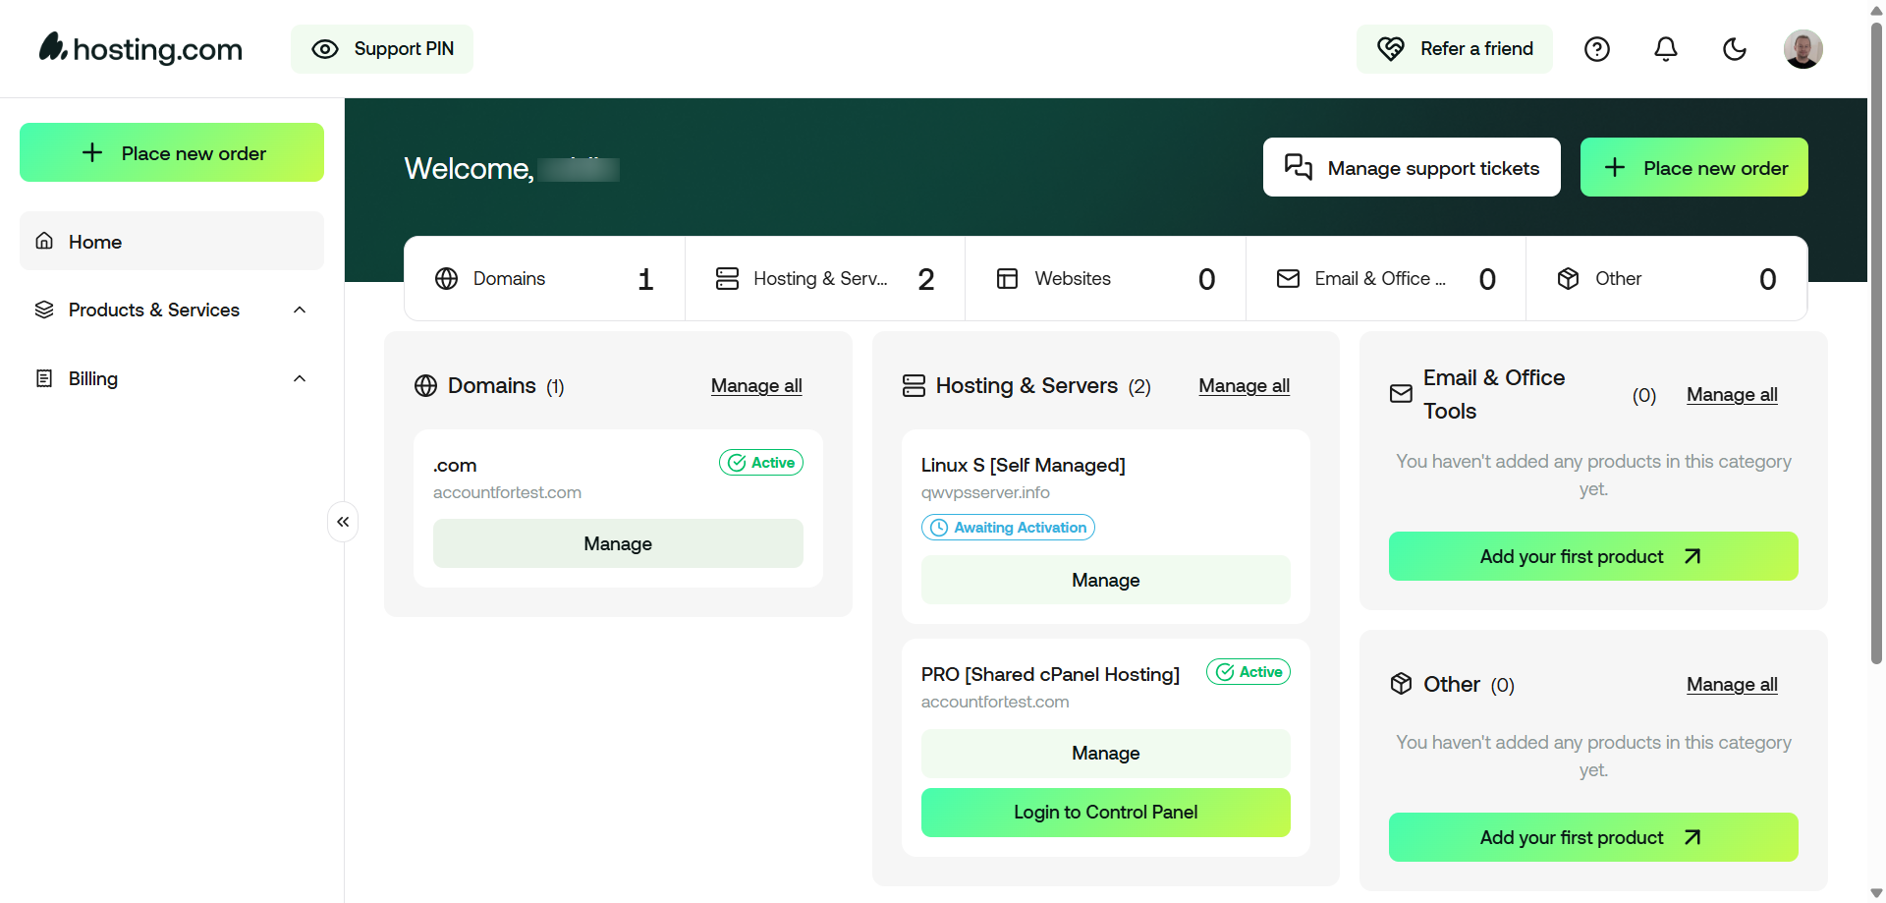Go to Home in sidebar

point(172,241)
